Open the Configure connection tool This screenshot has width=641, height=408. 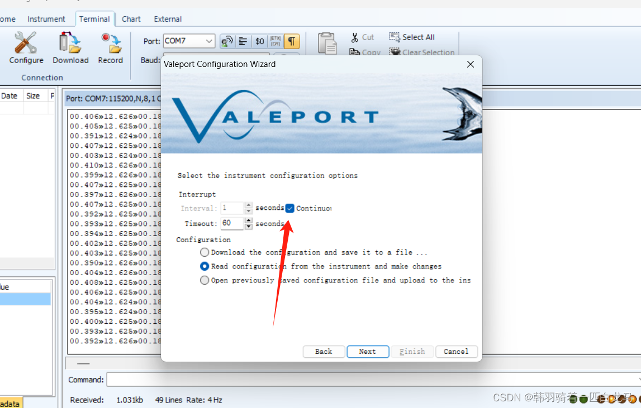pos(26,48)
